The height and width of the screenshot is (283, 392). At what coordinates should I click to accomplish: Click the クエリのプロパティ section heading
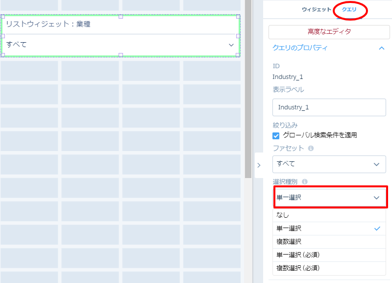tap(300, 48)
